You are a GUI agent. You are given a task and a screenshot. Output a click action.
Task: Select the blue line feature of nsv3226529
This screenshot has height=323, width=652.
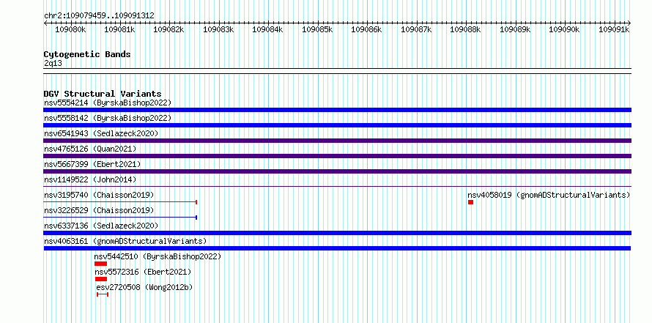(x=120, y=218)
